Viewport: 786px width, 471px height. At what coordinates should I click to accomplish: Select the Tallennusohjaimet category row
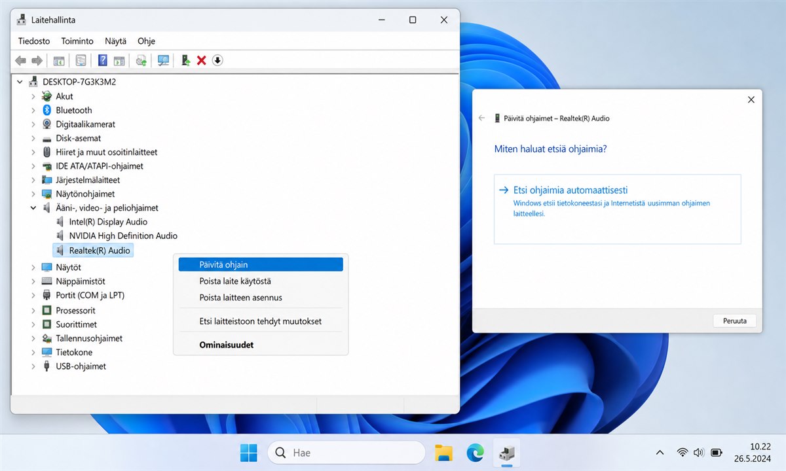[89, 338]
